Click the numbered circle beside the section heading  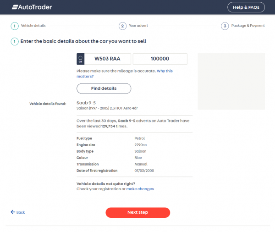[x=14, y=42]
